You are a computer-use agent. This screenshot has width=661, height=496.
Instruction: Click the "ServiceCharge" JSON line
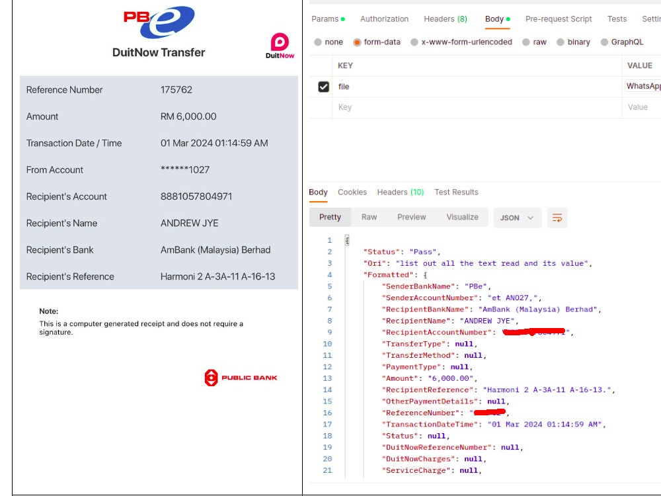coord(432,470)
